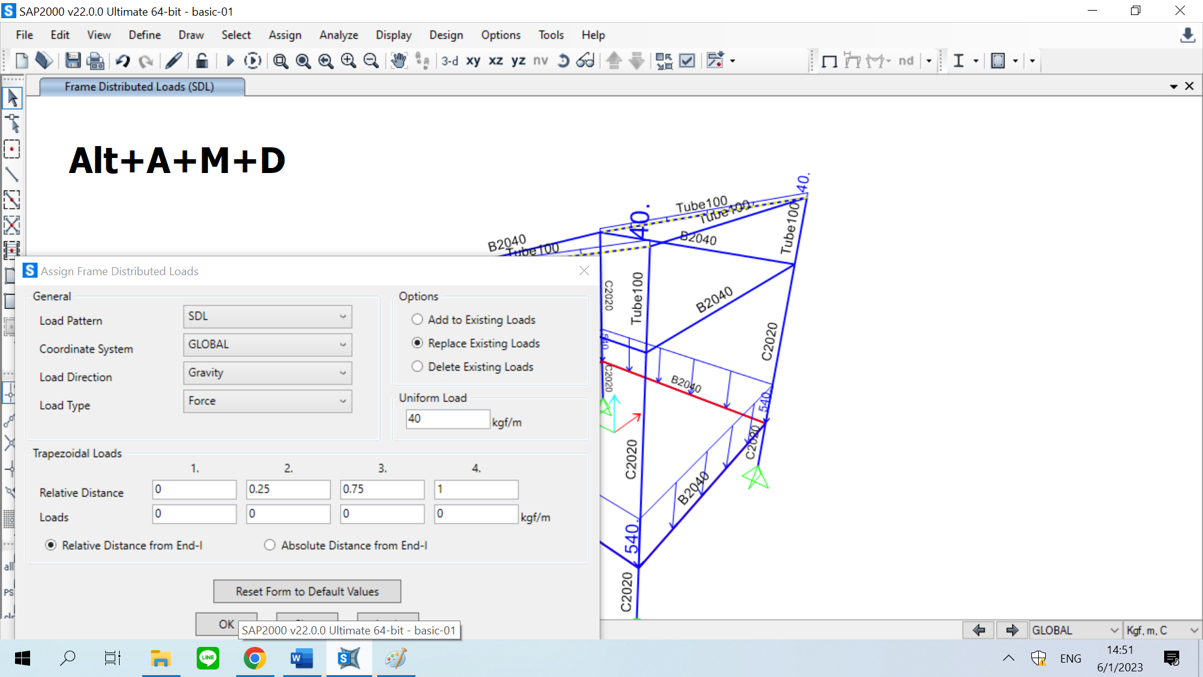This screenshot has width=1203, height=677.
Task: Open the Load Pattern SDL dropdown
Action: pyautogui.click(x=268, y=317)
